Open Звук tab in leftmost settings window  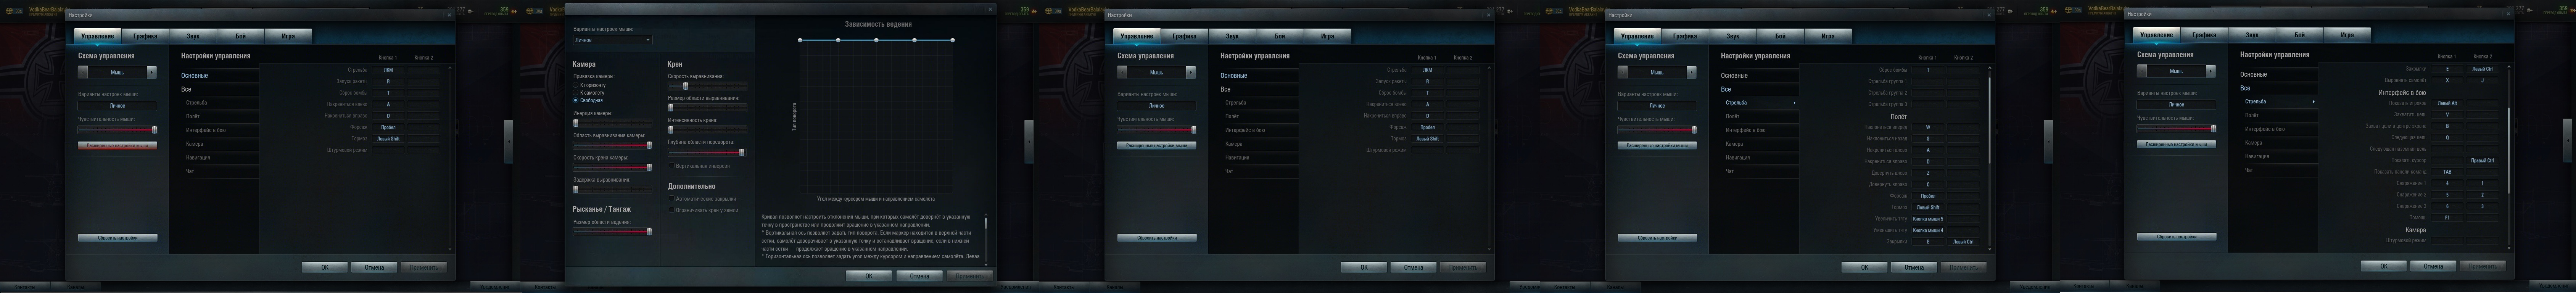tap(193, 35)
